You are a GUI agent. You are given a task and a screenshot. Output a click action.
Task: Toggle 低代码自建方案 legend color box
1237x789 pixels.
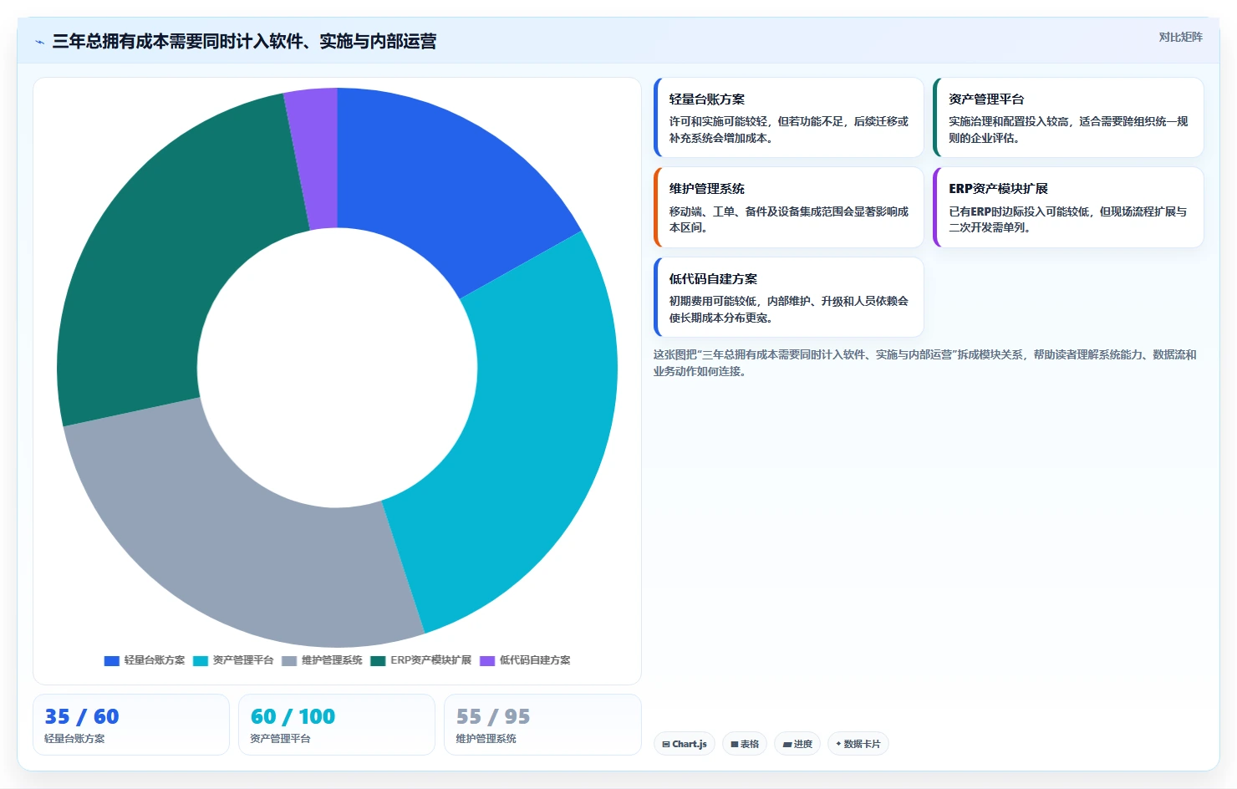pyautogui.click(x=487, y=660)
